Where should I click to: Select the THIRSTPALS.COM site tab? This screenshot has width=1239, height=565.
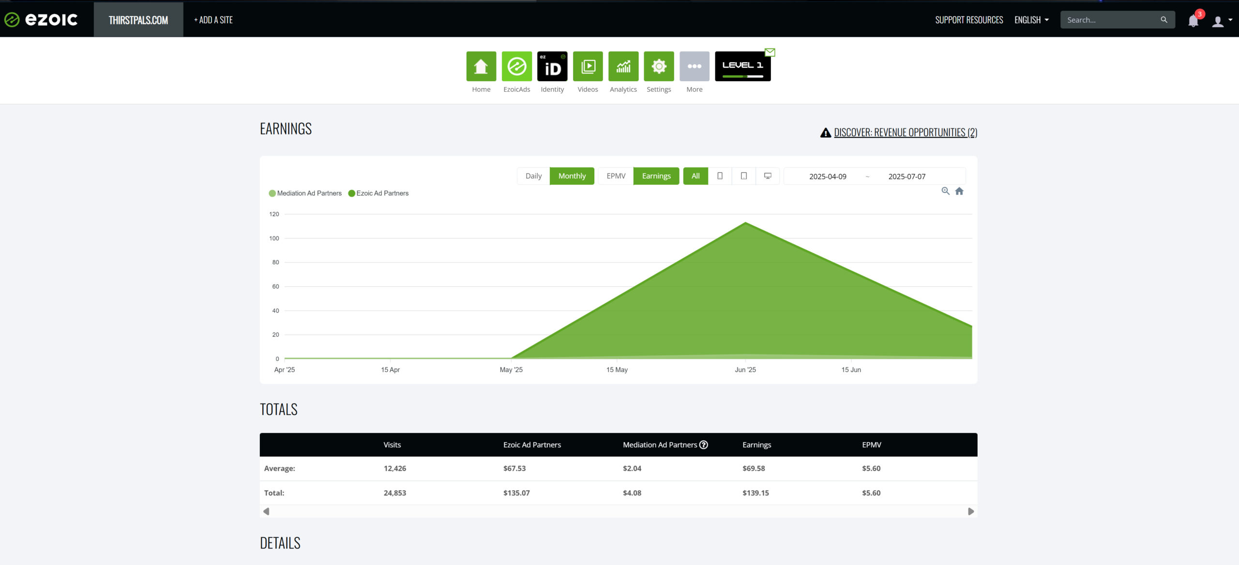(138, 20)
